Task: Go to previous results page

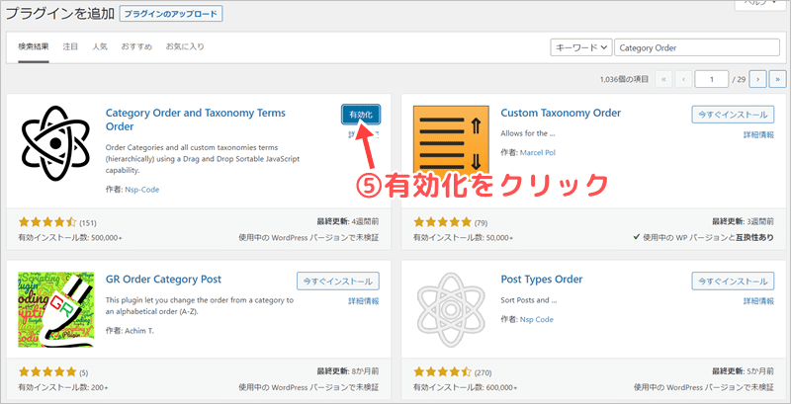Action: tap(682, 78)
